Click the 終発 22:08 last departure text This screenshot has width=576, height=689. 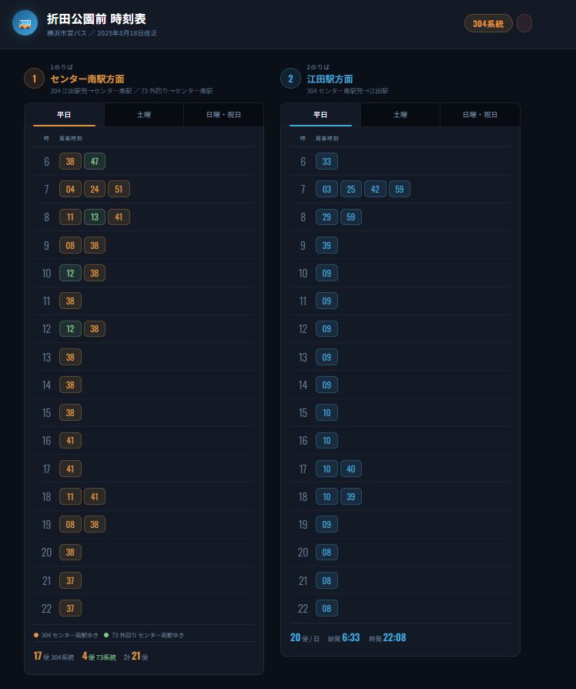(387, 637)
